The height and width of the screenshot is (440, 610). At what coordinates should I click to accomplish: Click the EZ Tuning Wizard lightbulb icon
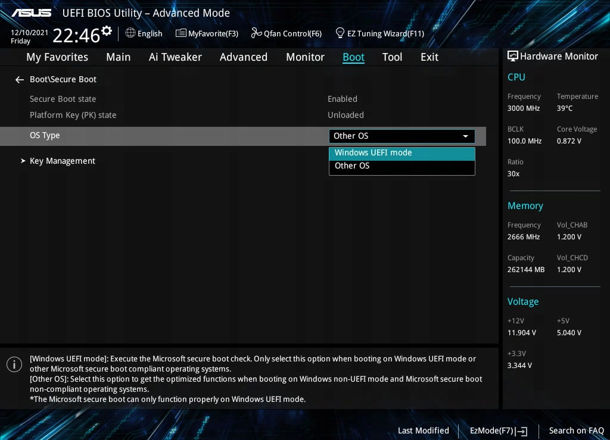point(340,33)
